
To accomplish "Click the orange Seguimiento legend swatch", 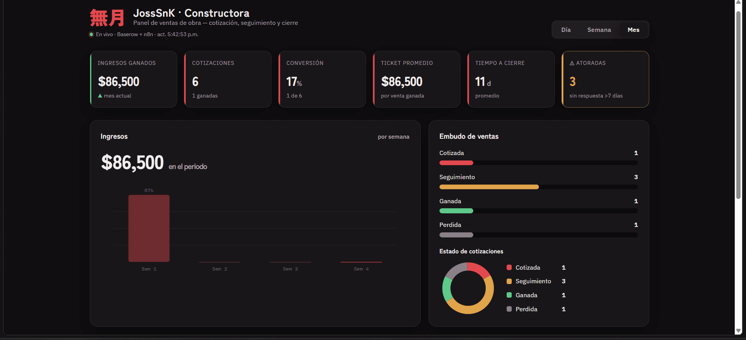I will tap(509, 281).
